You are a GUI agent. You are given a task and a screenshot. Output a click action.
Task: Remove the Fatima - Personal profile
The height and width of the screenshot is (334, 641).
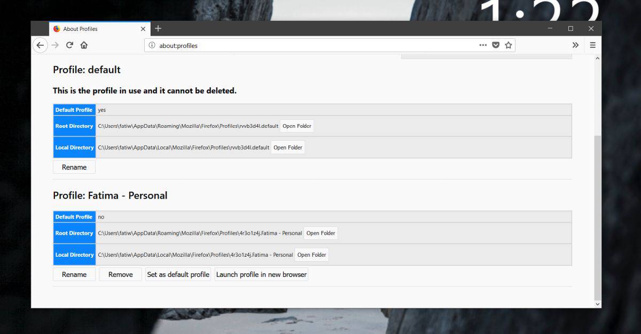pos(121,274)
